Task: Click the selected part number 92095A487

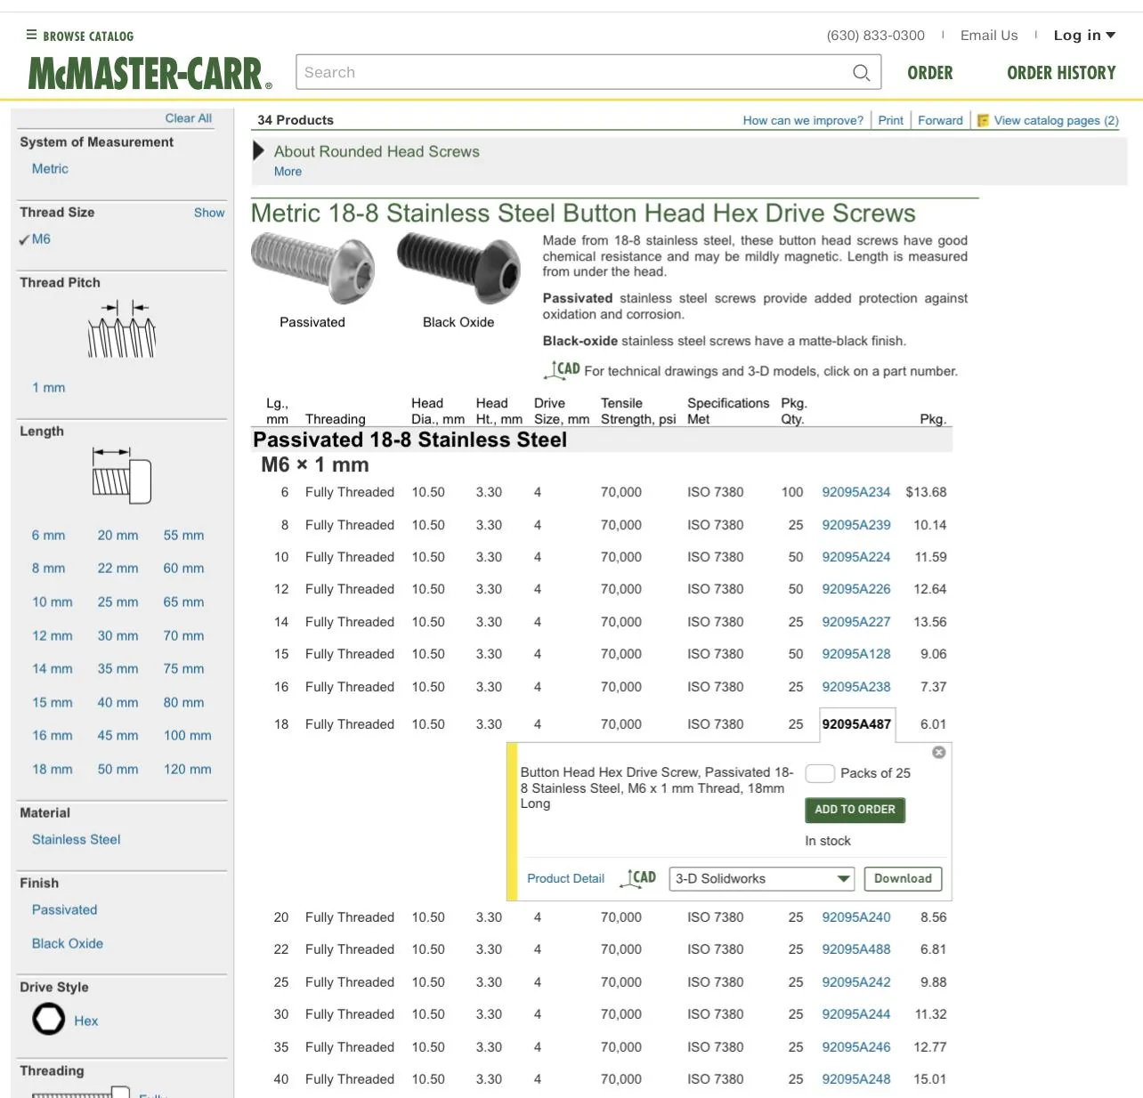Action: point(856,724)
